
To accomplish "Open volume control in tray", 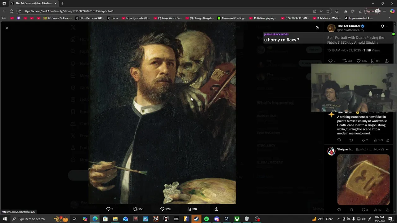I will 364,219.
